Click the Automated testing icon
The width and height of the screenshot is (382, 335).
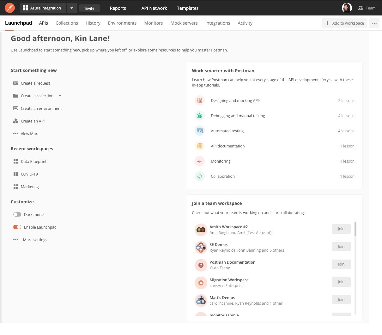(x=200, y=131)
